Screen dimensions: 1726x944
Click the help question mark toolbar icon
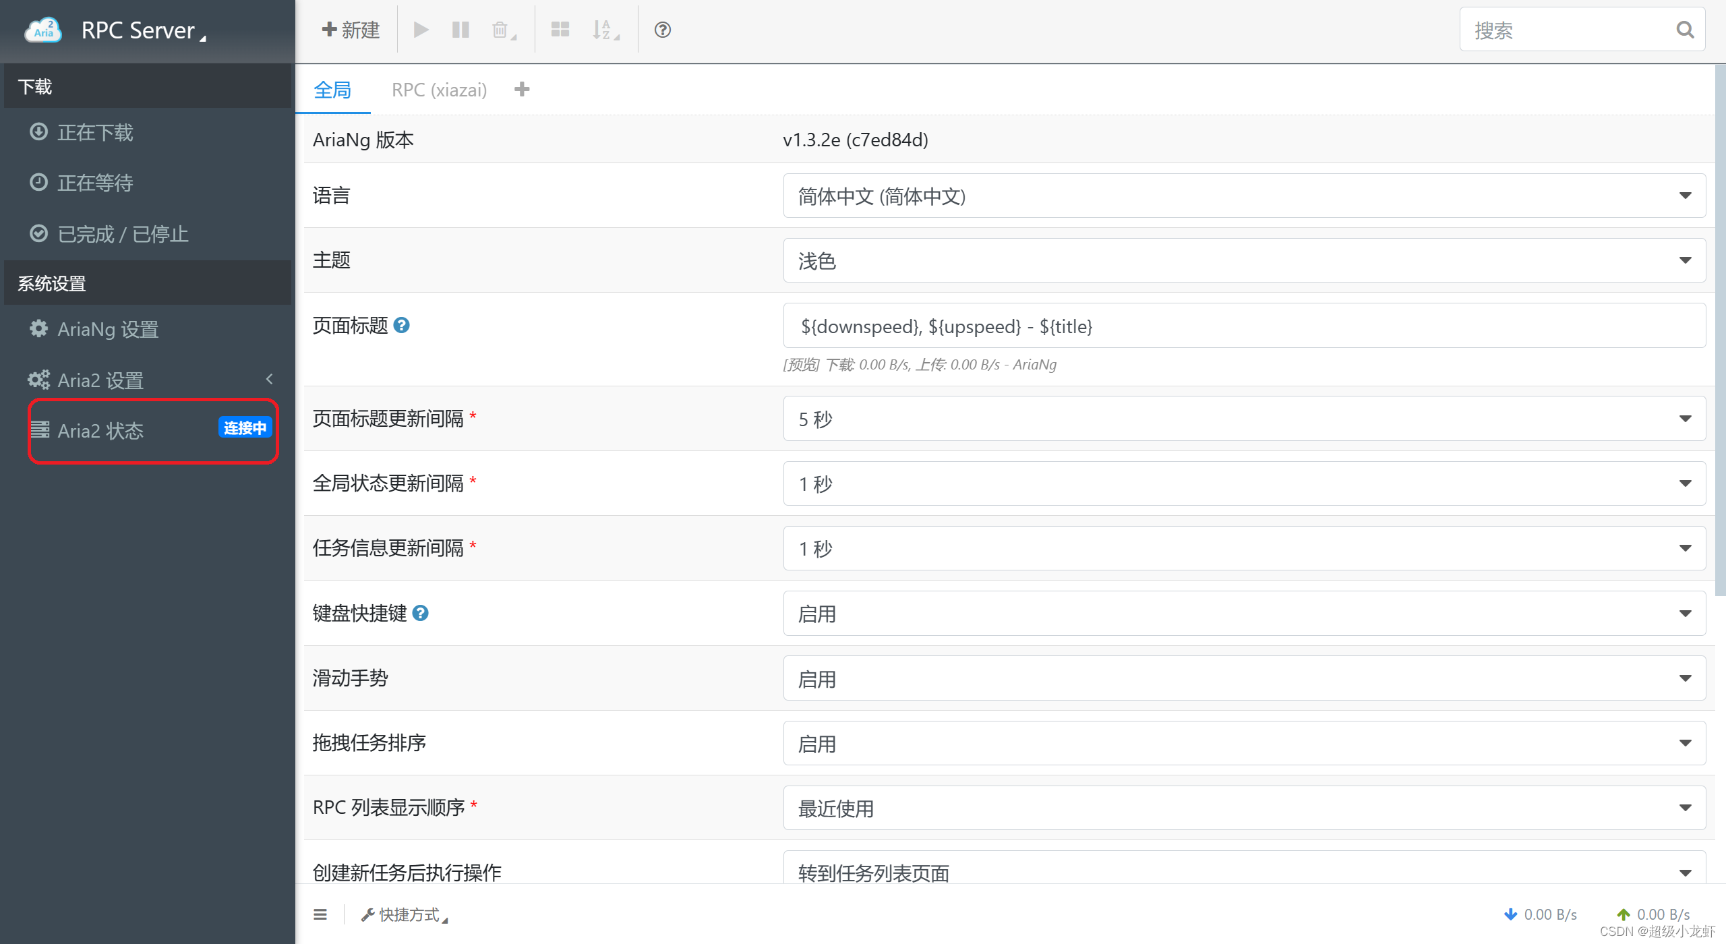(663, 30)
